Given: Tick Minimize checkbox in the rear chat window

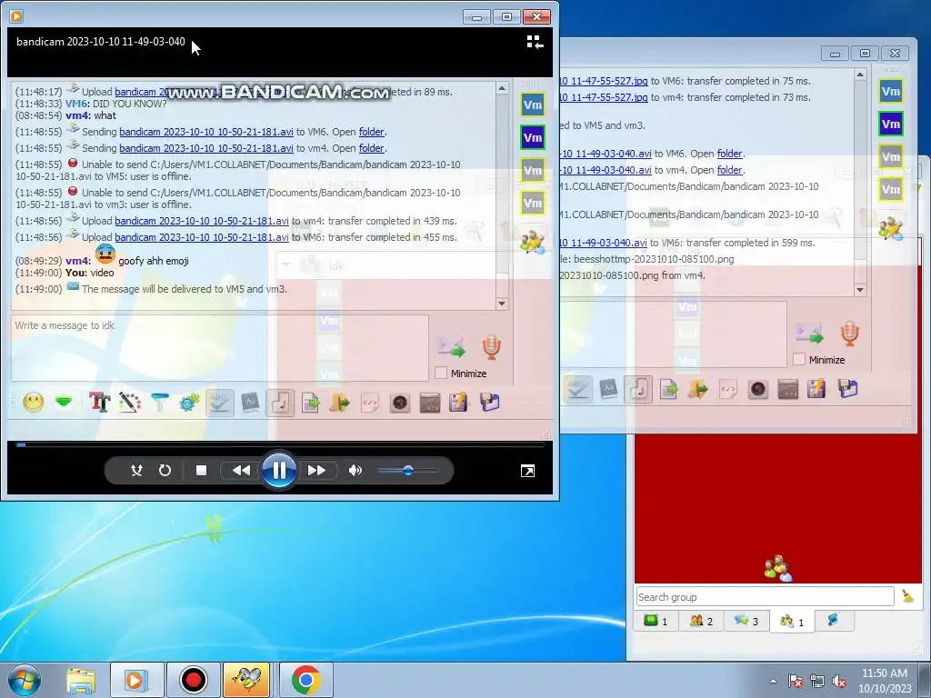Looking at the screenshot, I should tap(799, 359).
